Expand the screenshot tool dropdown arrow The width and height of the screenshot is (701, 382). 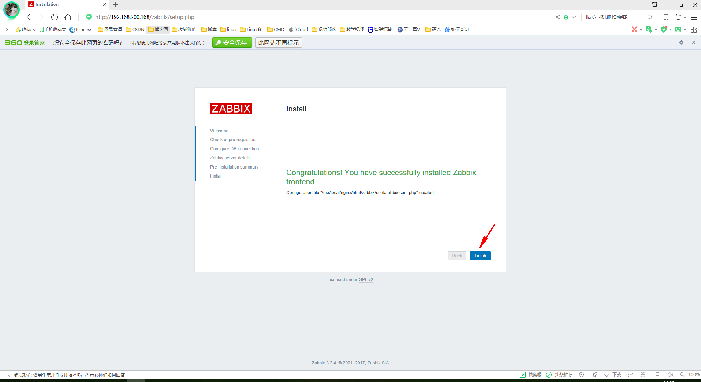point(641,30)
